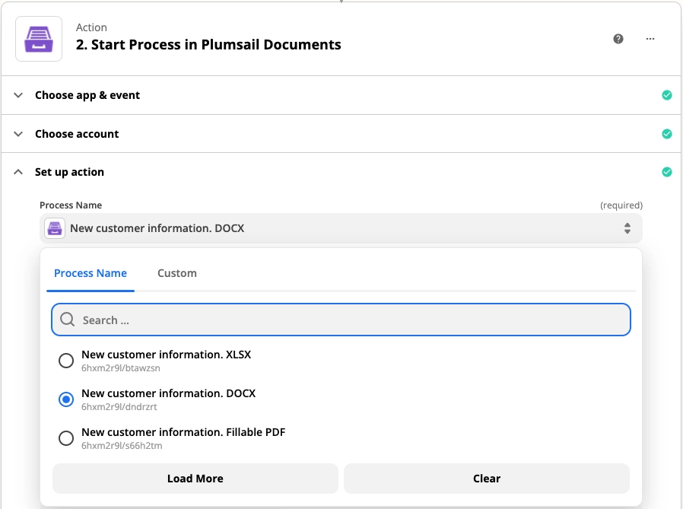Select New customer information. Fillable PDF radio

pyautogui.click(x=66, y=438)
